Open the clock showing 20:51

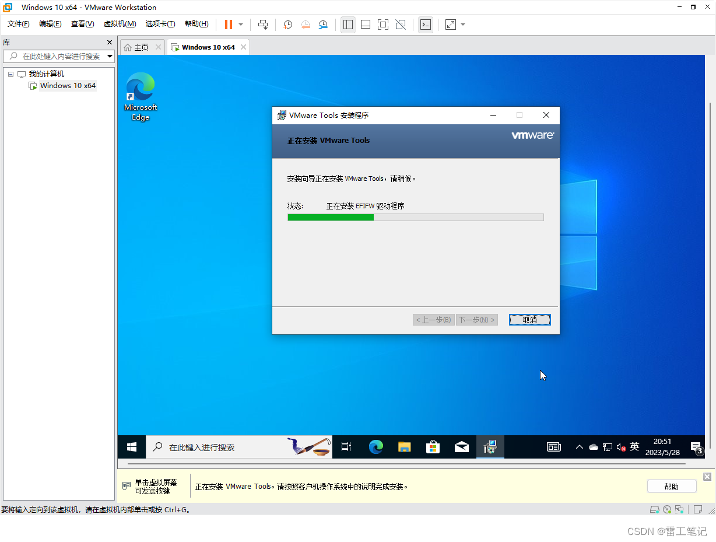click(x=662, y=447)
